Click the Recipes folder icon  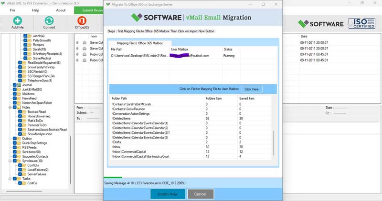point(30,45)
